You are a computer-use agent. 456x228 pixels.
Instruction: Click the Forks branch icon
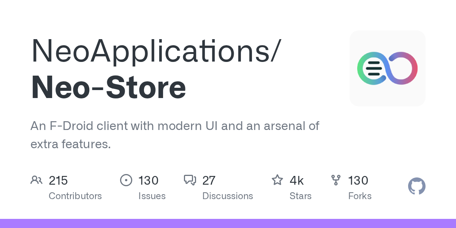click(336, 180)
